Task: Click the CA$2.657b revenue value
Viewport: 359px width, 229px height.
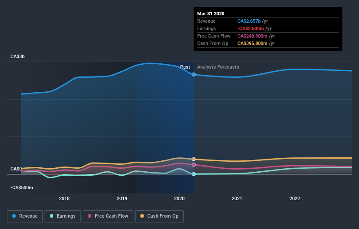Action: [249, 21]
